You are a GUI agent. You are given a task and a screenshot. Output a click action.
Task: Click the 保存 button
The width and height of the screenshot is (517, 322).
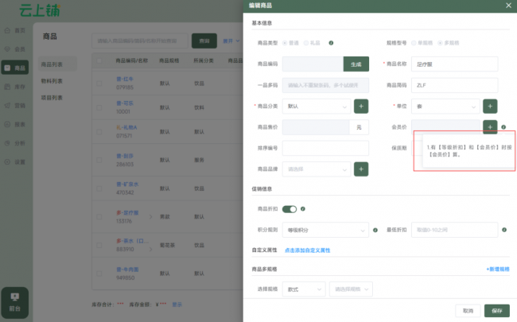pyautogui.click(x=496, y=310)
